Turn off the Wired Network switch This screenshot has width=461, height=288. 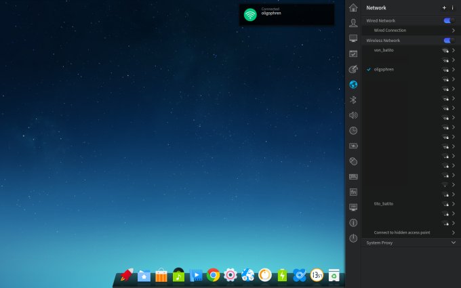pyautogui.click(x=447, y=21)
